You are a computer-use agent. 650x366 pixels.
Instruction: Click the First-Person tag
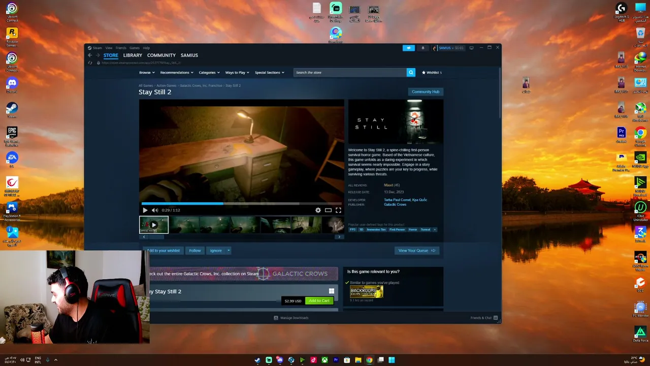click(x=397, y=229)
